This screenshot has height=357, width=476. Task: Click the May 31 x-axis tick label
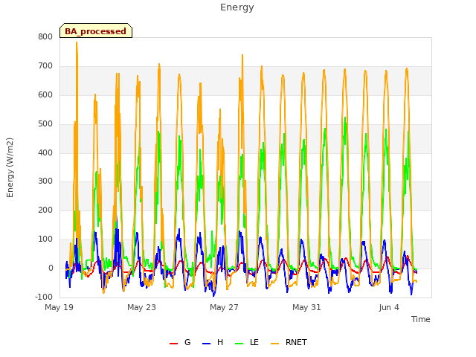coord(307,307)
